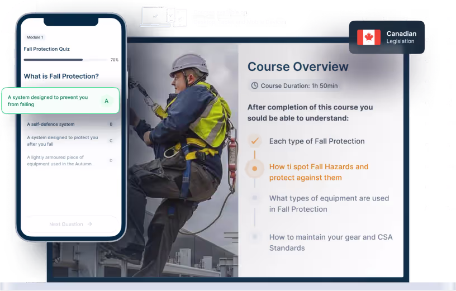Click the orange checkmark for Each type of Fall Protection
The image size is (456, 291).
click(255, 141)
